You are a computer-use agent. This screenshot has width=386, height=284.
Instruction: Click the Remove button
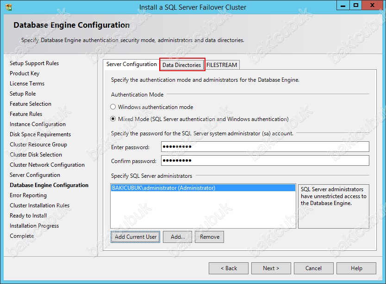point(210,237)
